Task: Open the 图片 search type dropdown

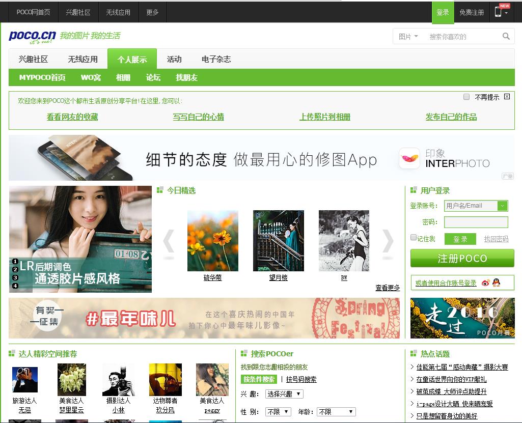Action: click(408, 36)
